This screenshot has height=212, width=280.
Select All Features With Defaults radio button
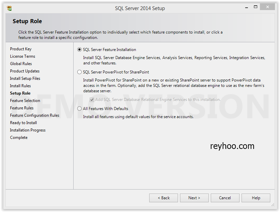pyautogui.click(x=80, y=108)
